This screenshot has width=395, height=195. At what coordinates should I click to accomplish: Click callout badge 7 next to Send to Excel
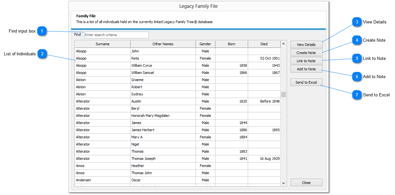tap(357, 95)
